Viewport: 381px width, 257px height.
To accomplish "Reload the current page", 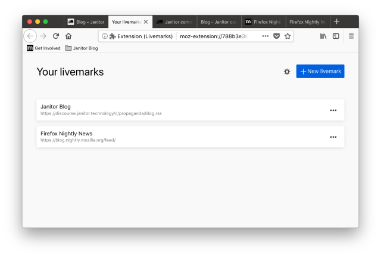I will 56,36.
